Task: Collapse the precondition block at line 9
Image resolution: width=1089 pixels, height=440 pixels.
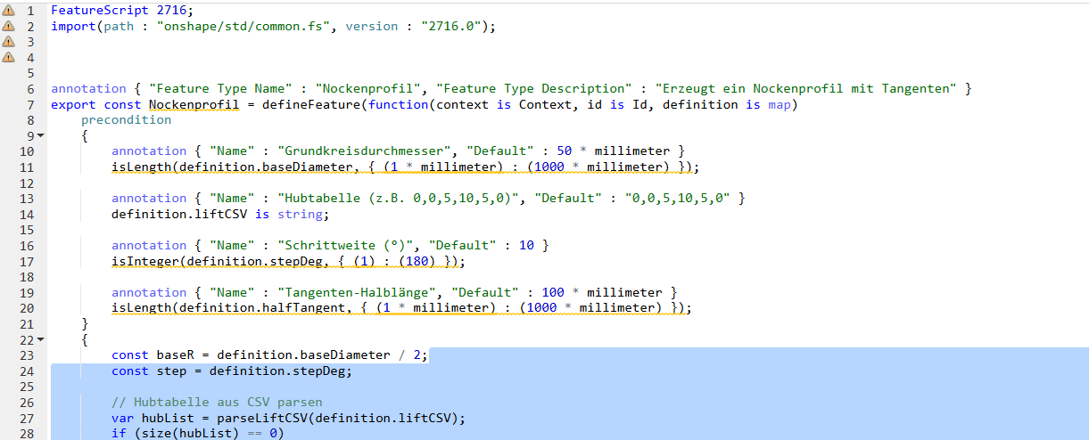Action: [x=40, y=136]
